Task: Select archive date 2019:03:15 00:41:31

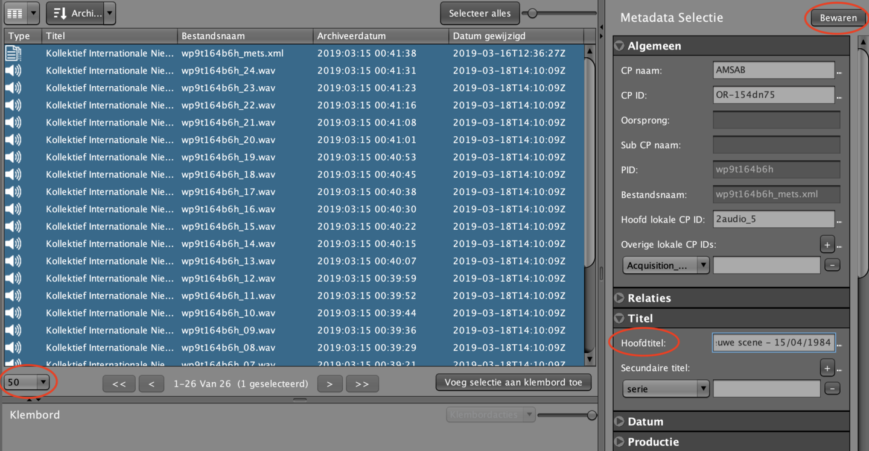Action: pyautogui.click(x=367, y=71)
